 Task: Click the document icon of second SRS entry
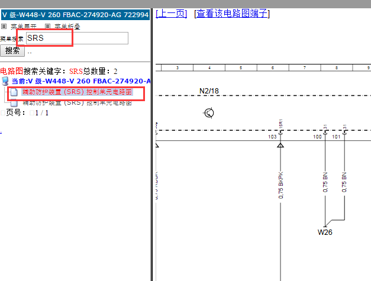(x=14, y=103)
